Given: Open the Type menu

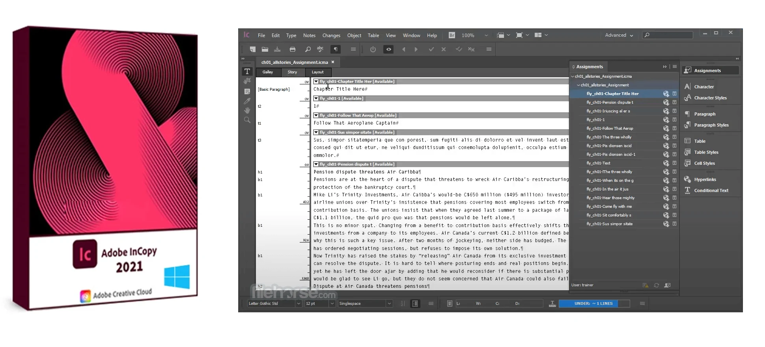Looking at the screenshot, I should click(291, 35).
